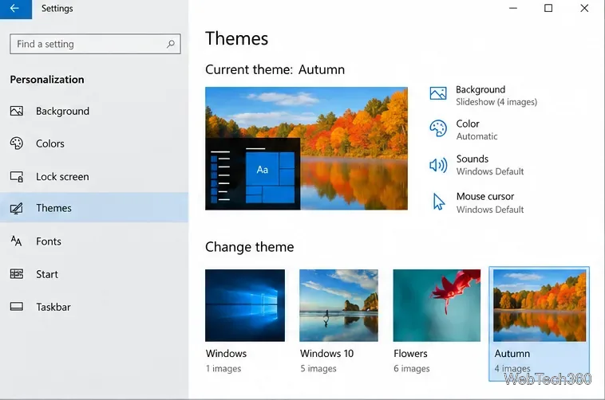Click the Themes brush icon in sidebar
605x400 pixels.
17,208
